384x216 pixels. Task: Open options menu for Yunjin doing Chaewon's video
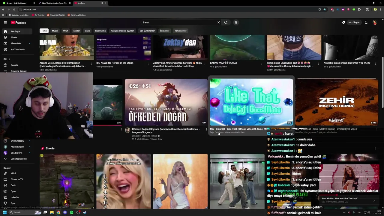click(x=319, y=64)
